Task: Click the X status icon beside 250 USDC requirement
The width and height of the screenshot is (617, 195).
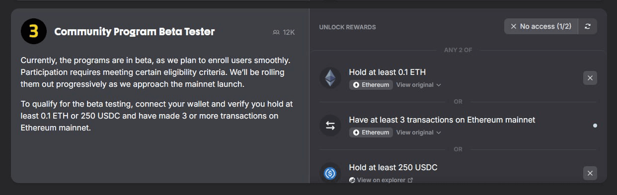Action: coord(590,173)
